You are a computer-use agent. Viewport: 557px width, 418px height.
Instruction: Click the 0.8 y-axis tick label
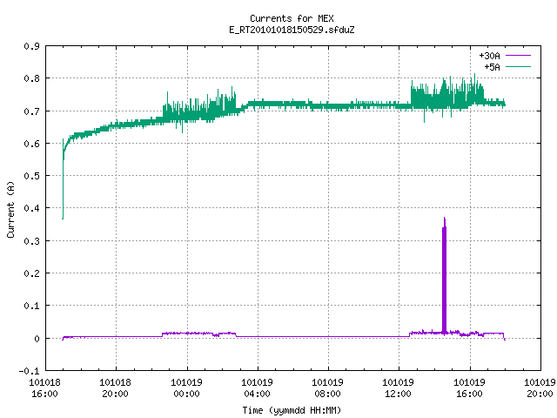pos(31,78)
